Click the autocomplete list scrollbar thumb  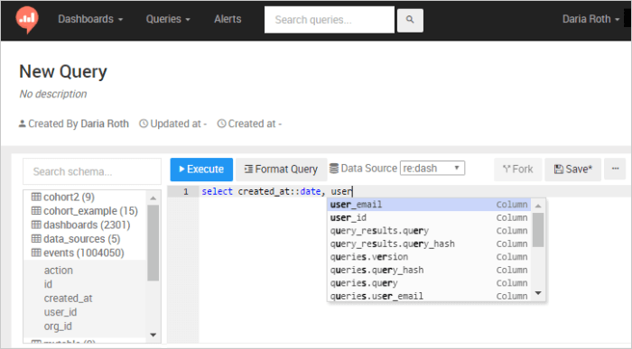[x=538, y=229]
